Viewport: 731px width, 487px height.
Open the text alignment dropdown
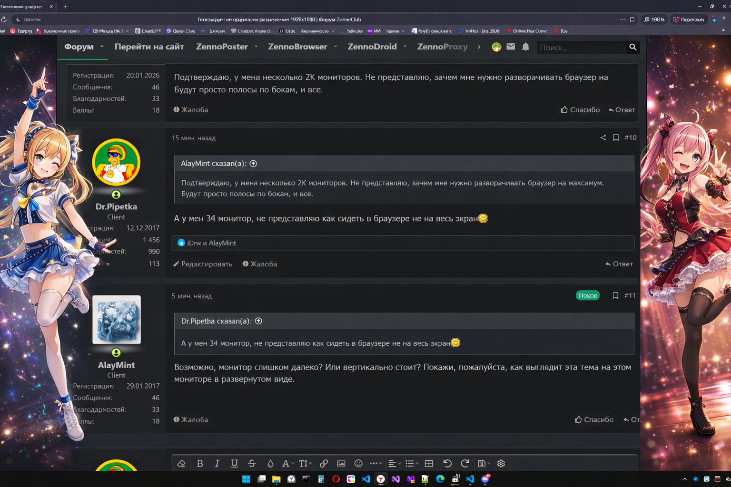395,463
